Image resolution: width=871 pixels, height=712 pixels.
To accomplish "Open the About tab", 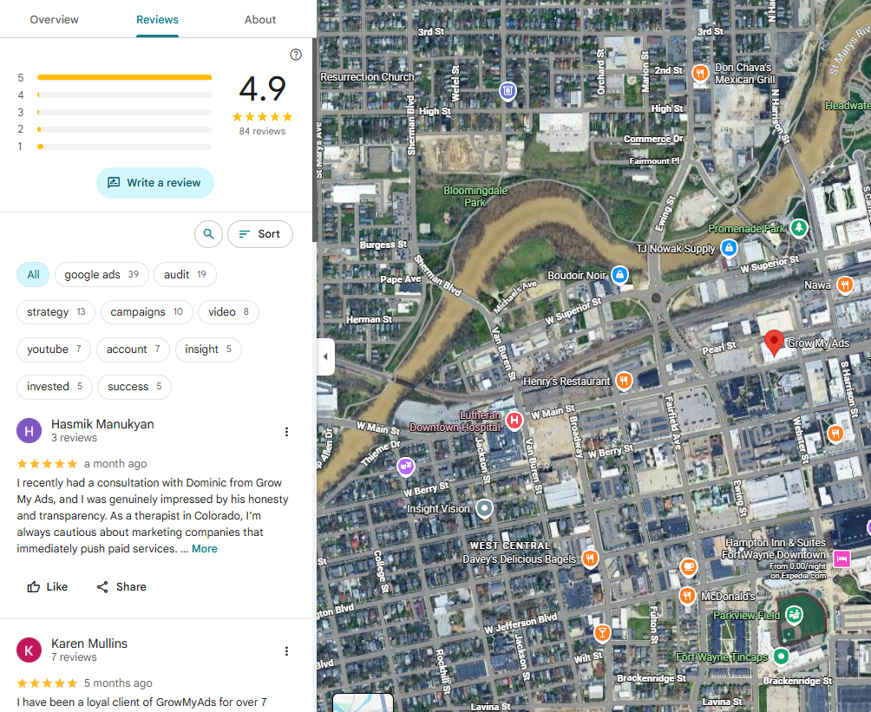I will click(x=260, y=19).
